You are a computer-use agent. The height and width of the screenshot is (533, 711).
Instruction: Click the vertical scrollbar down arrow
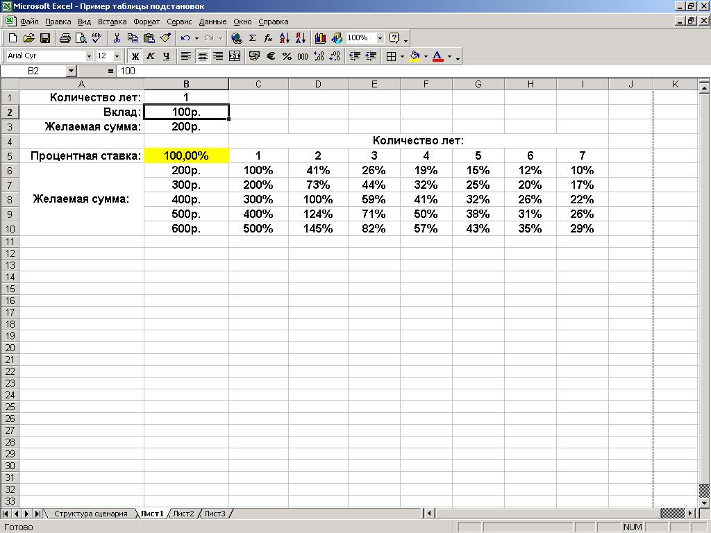(704, 502)
